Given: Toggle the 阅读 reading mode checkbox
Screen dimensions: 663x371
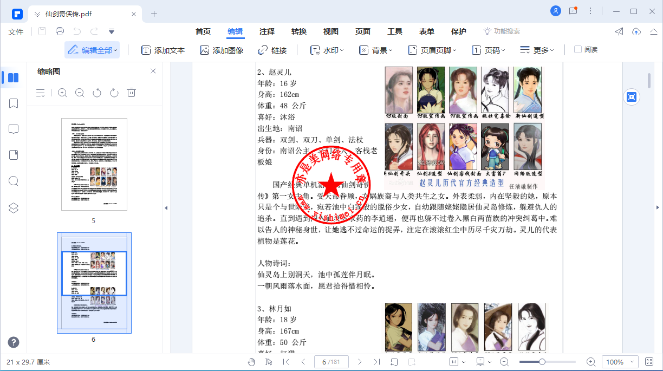Looking at the screenshot, I should click(x=578, y=50).
